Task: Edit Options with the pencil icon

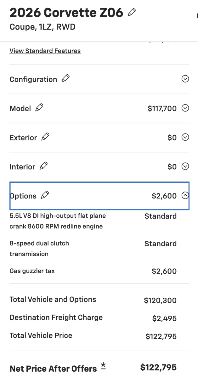Action: (45, 195)
